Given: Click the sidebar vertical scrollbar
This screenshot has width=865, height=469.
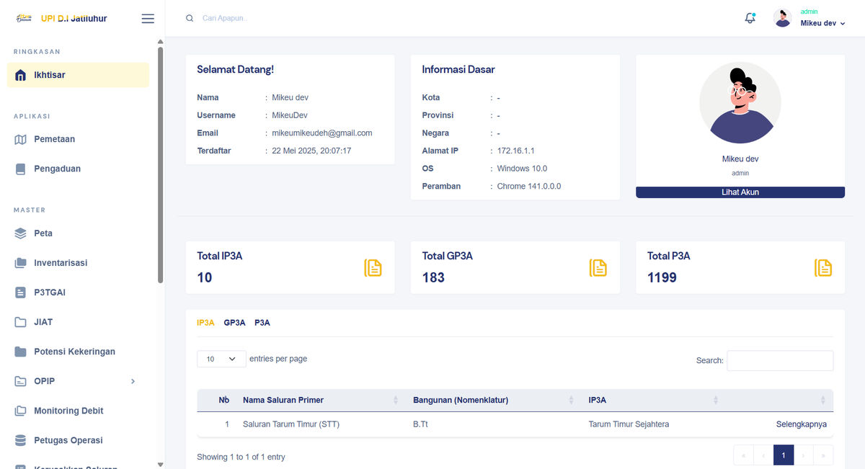Looking at the screenshot, I should 160,166.
